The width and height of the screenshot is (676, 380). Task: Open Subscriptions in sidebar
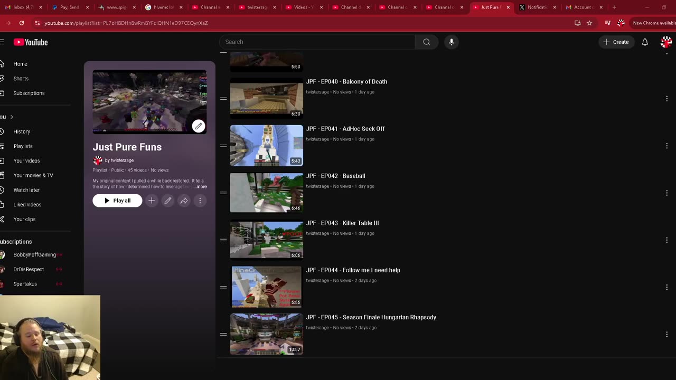pos(29,93)
